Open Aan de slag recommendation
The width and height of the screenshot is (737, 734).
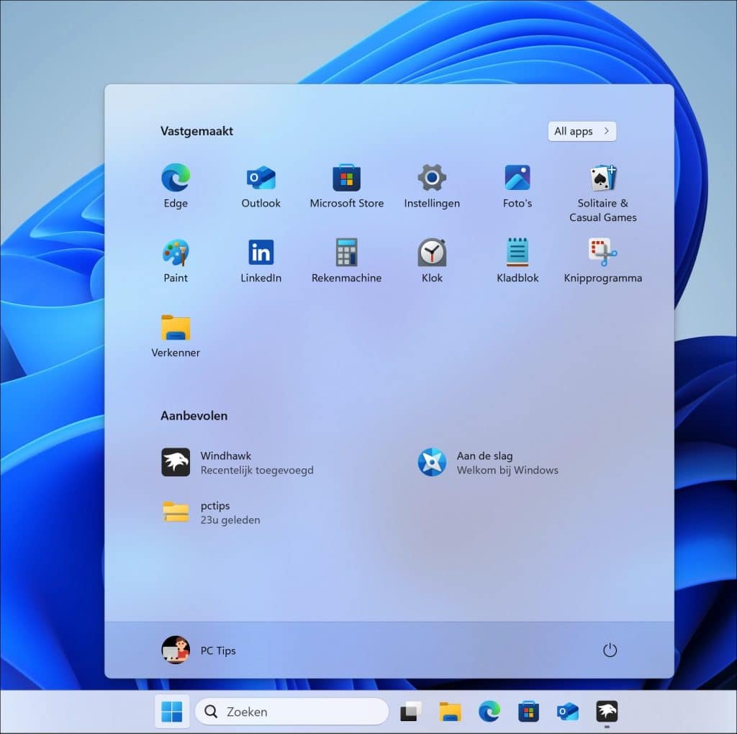(489, 462)
